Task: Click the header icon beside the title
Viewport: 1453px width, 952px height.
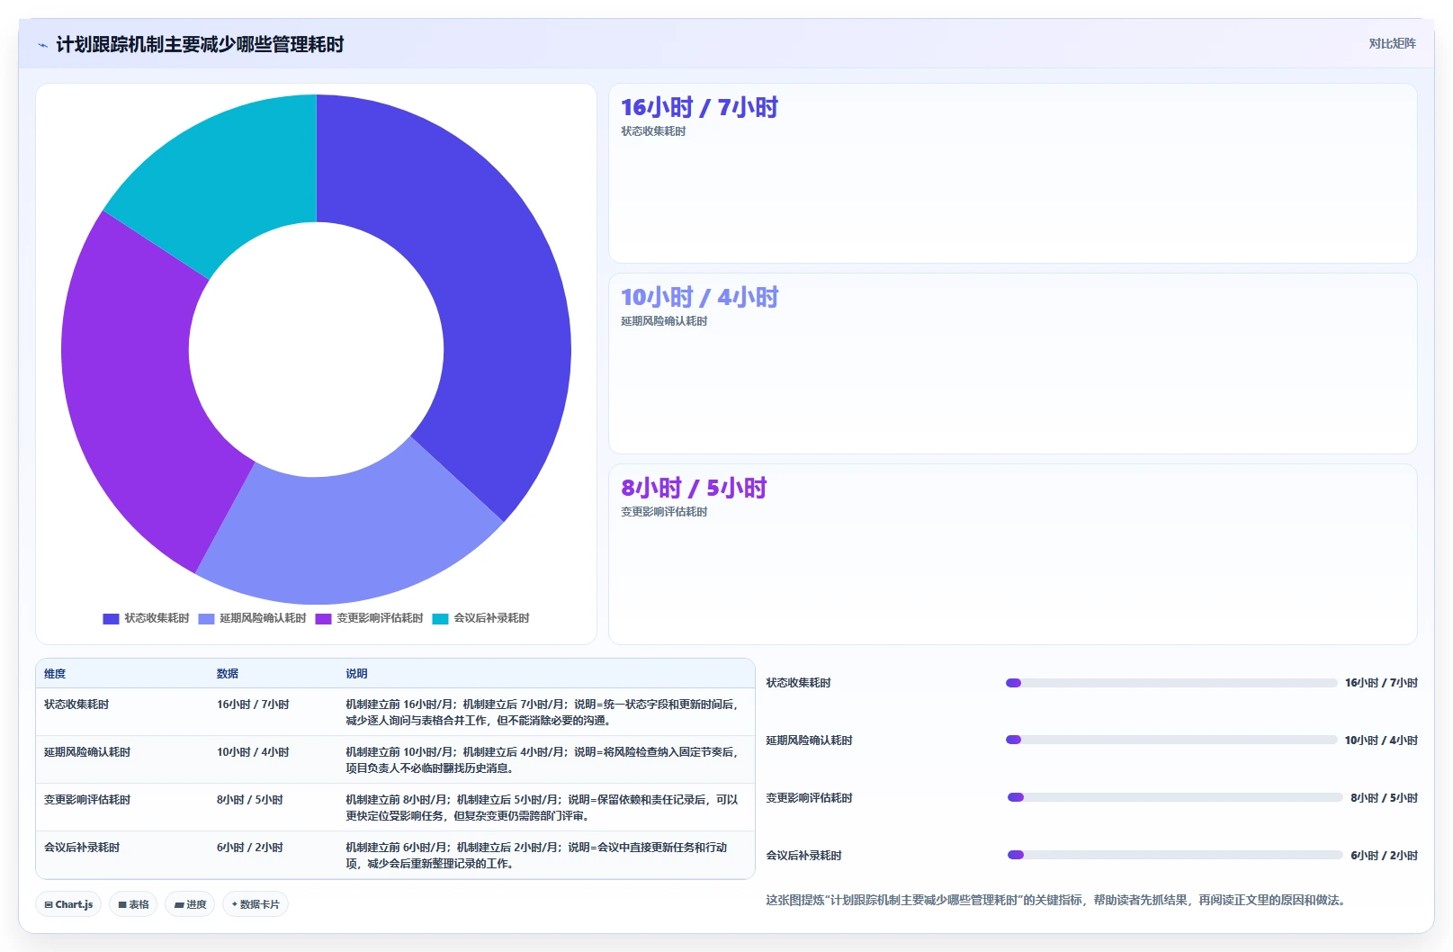Action: pos(42,45)
